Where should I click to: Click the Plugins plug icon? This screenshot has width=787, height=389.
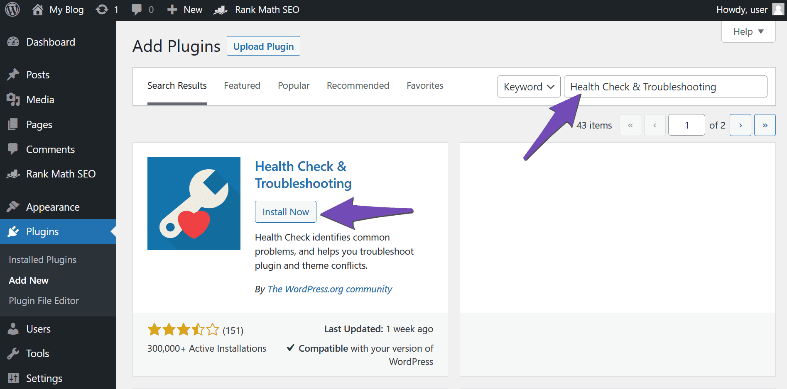[13, 231]
